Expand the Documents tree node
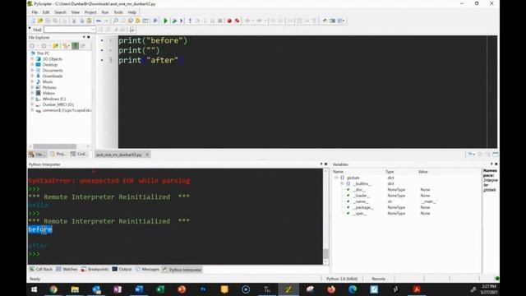 [32, 71]
